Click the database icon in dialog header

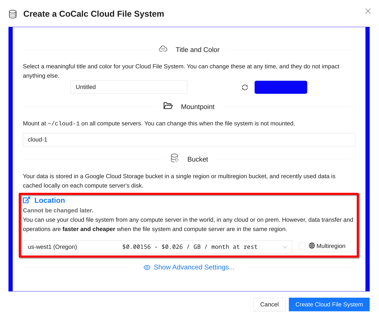pyautogui.click(x=13, y=14)
